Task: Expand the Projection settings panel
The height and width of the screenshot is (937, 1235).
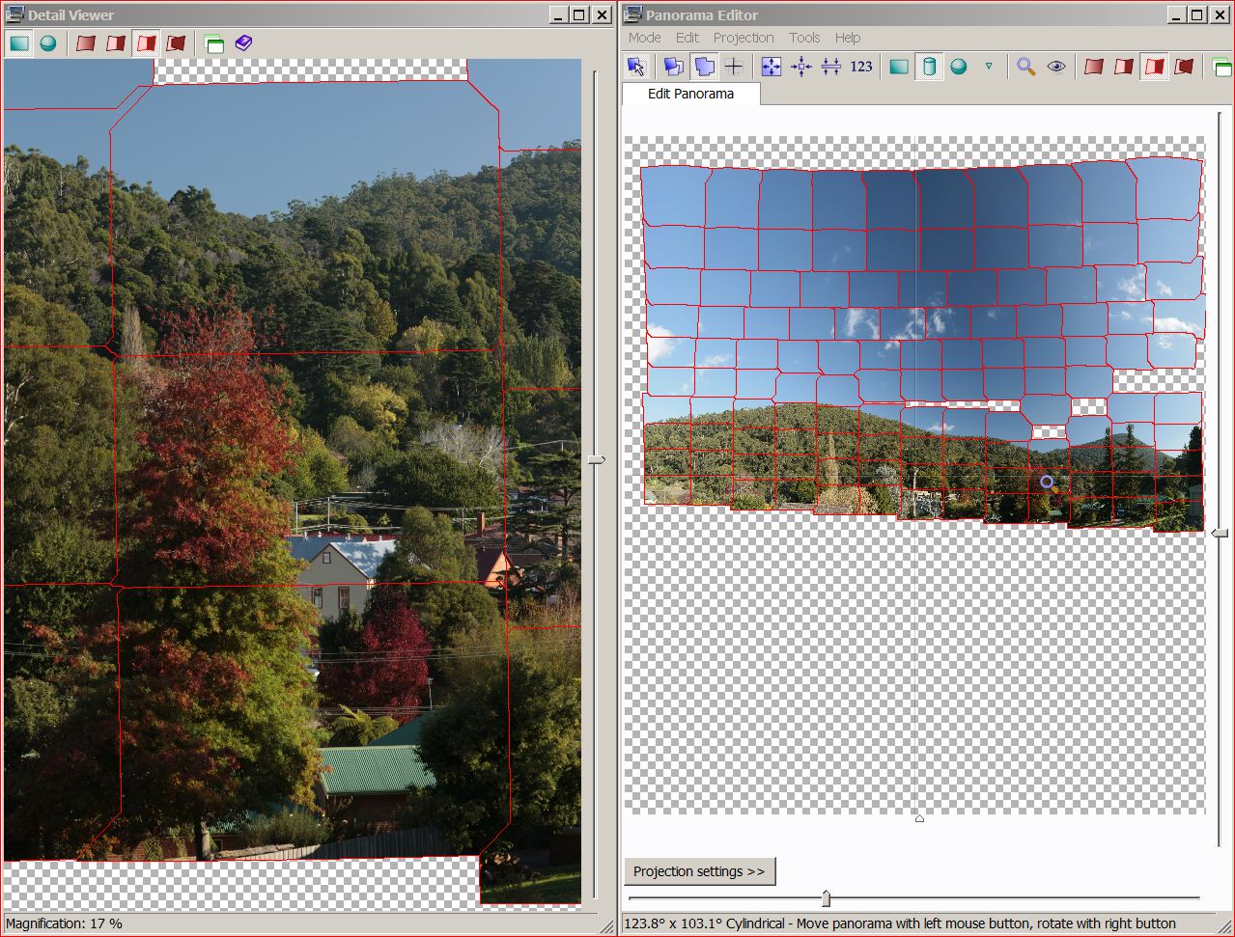Action: 699,871
